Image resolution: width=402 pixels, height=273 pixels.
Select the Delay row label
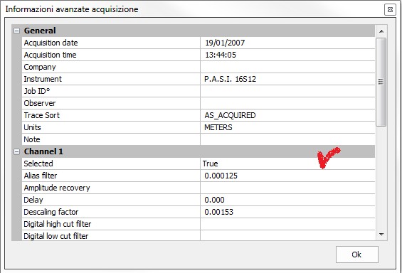(33, 200)
